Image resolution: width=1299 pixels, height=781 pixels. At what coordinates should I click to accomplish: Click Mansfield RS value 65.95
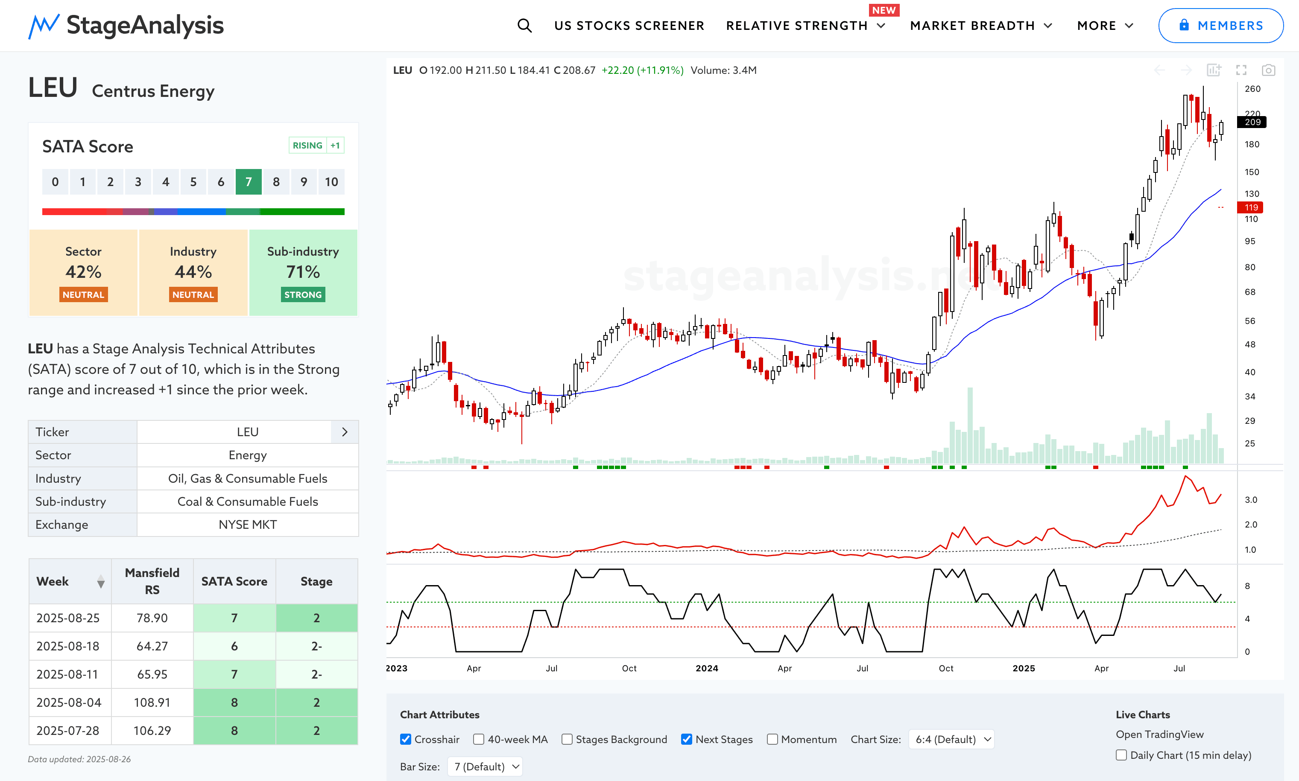152,675
